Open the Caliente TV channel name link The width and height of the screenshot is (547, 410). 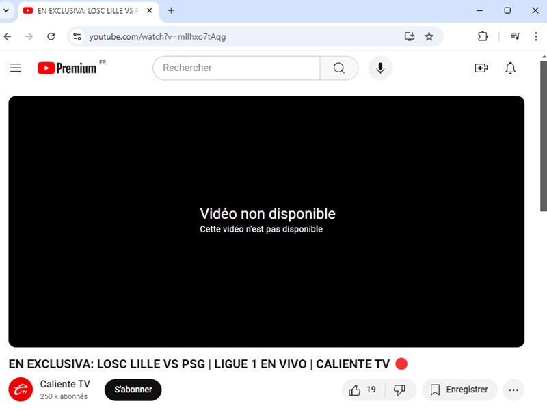coord(65,384)
